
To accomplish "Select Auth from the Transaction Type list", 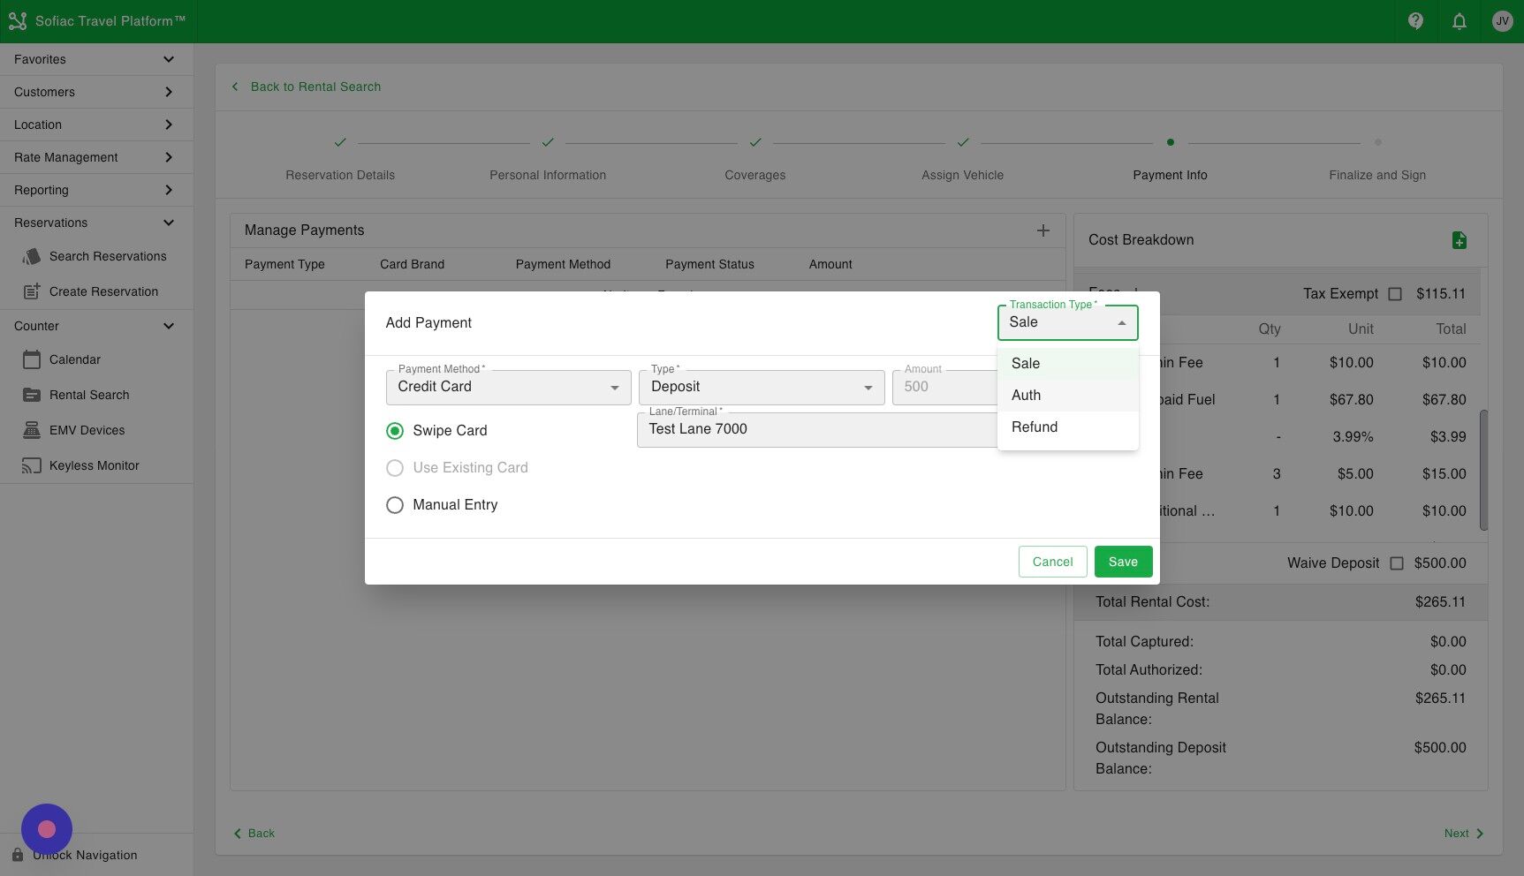I will (x=1026, y=395).
